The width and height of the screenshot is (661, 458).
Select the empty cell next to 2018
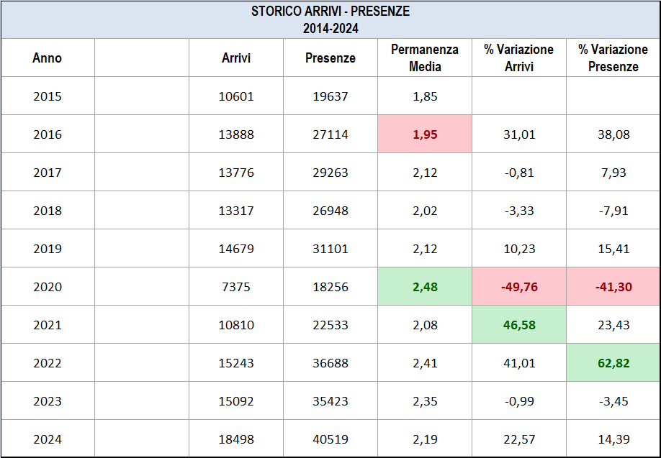coord(142,210)
